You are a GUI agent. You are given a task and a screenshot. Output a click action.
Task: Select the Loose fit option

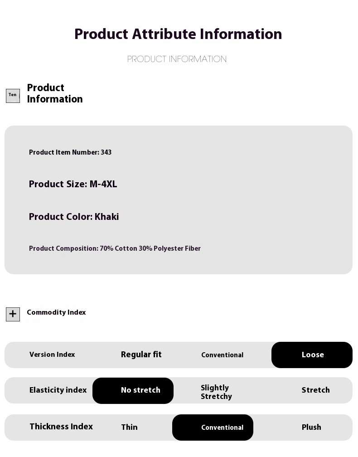(312, 355)
